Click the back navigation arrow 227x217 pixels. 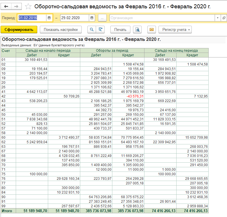(6, 7)
